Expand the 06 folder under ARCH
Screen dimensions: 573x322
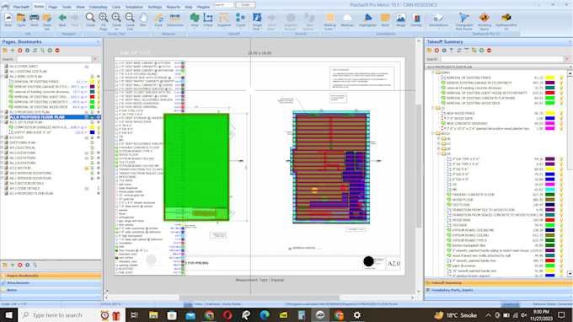pos(438,139)
